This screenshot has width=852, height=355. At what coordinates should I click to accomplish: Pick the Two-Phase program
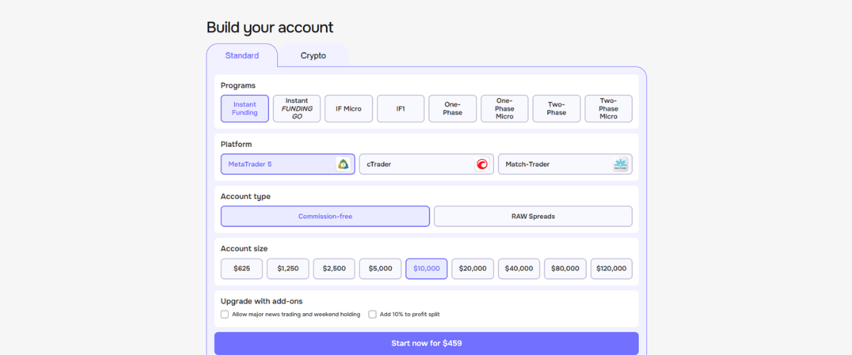click(557, 109)
